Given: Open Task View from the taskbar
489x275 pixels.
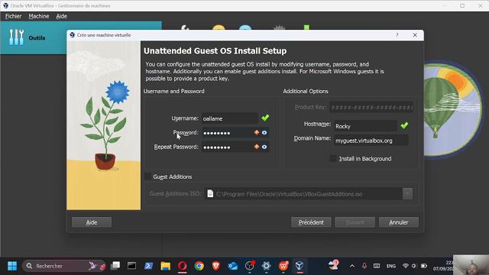Looking at the screenshot, I should pos(115,266).
